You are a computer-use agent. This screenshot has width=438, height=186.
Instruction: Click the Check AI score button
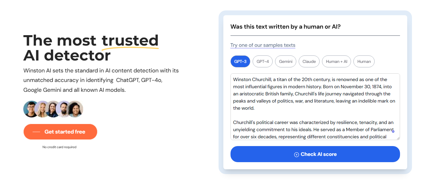(315, 154)
